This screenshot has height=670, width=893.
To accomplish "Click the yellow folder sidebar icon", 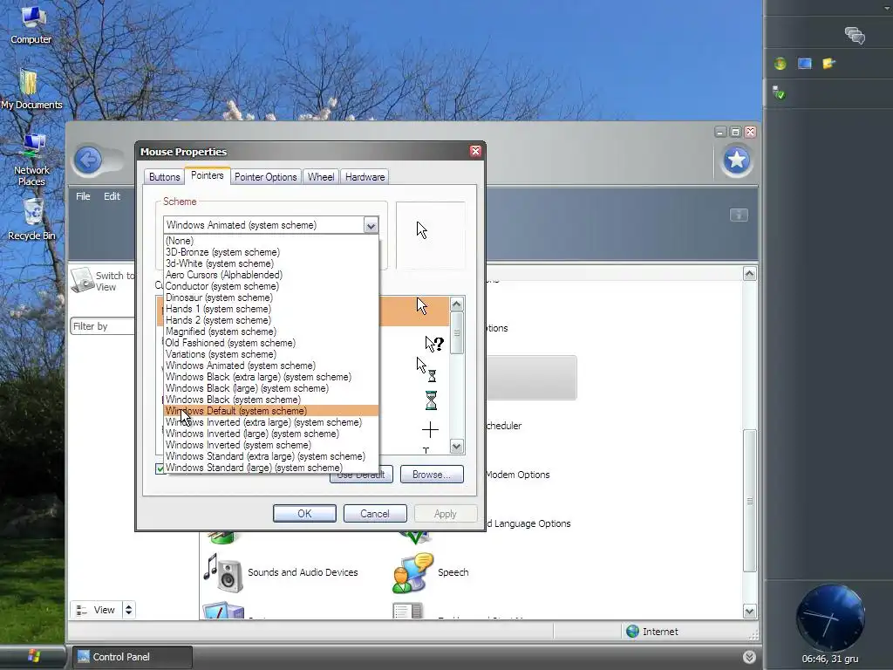I will click(828, 63).
